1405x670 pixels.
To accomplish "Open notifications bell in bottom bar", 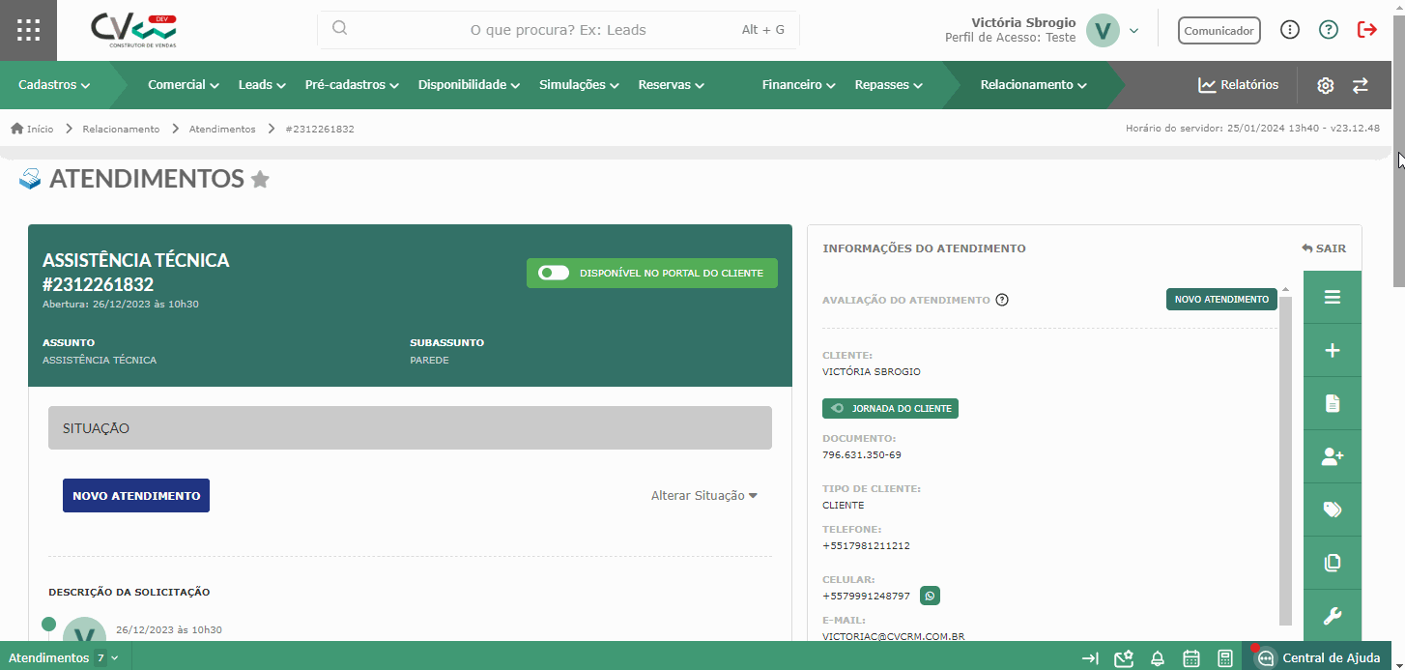I will [x=1158, y=658].
